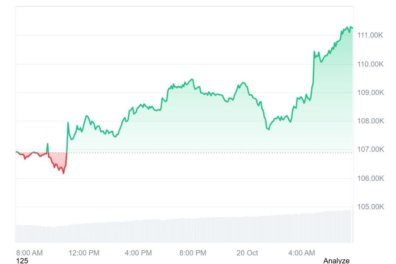Pick the 8:00 PM time axis label

click(x=192, y=253)
